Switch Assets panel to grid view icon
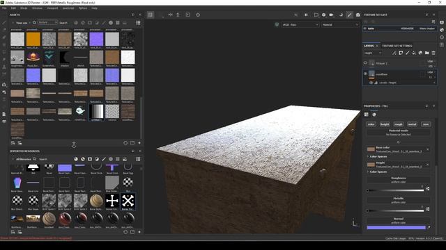The height and width of the screenshot is (250, 446). [x=138, y=23]
